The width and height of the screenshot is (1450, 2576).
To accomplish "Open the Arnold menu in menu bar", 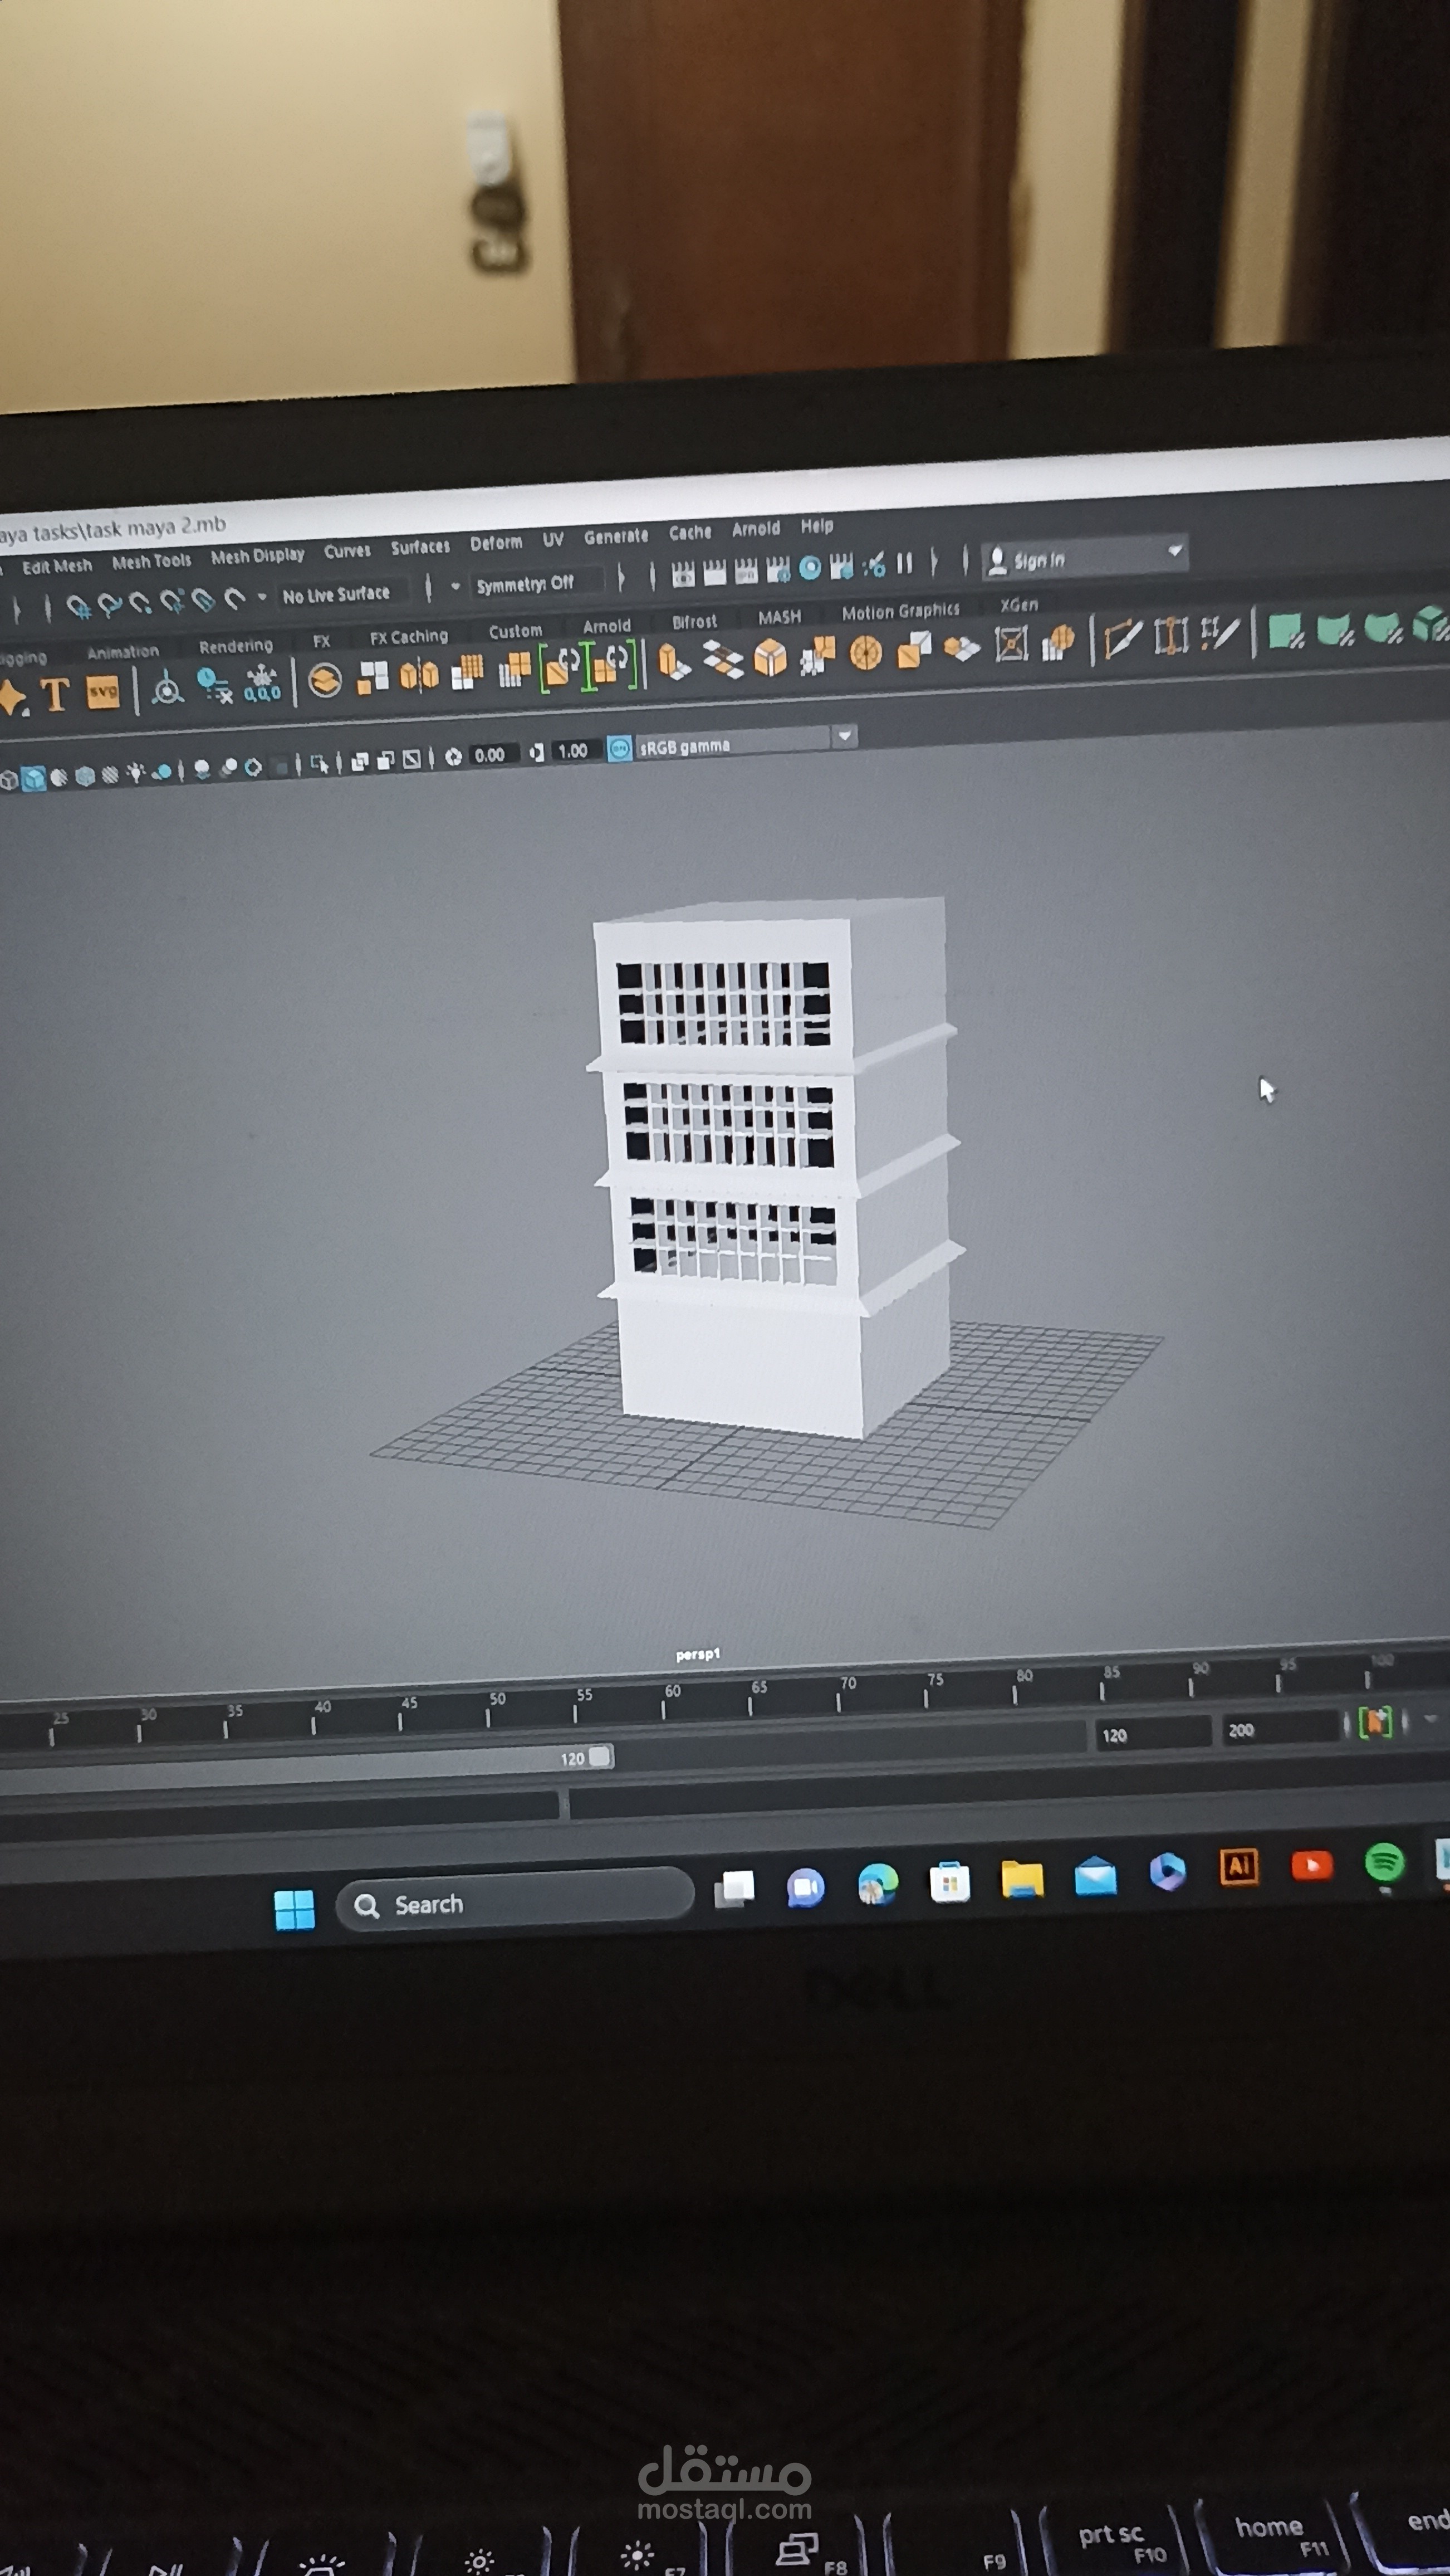I will coord(756,529).
